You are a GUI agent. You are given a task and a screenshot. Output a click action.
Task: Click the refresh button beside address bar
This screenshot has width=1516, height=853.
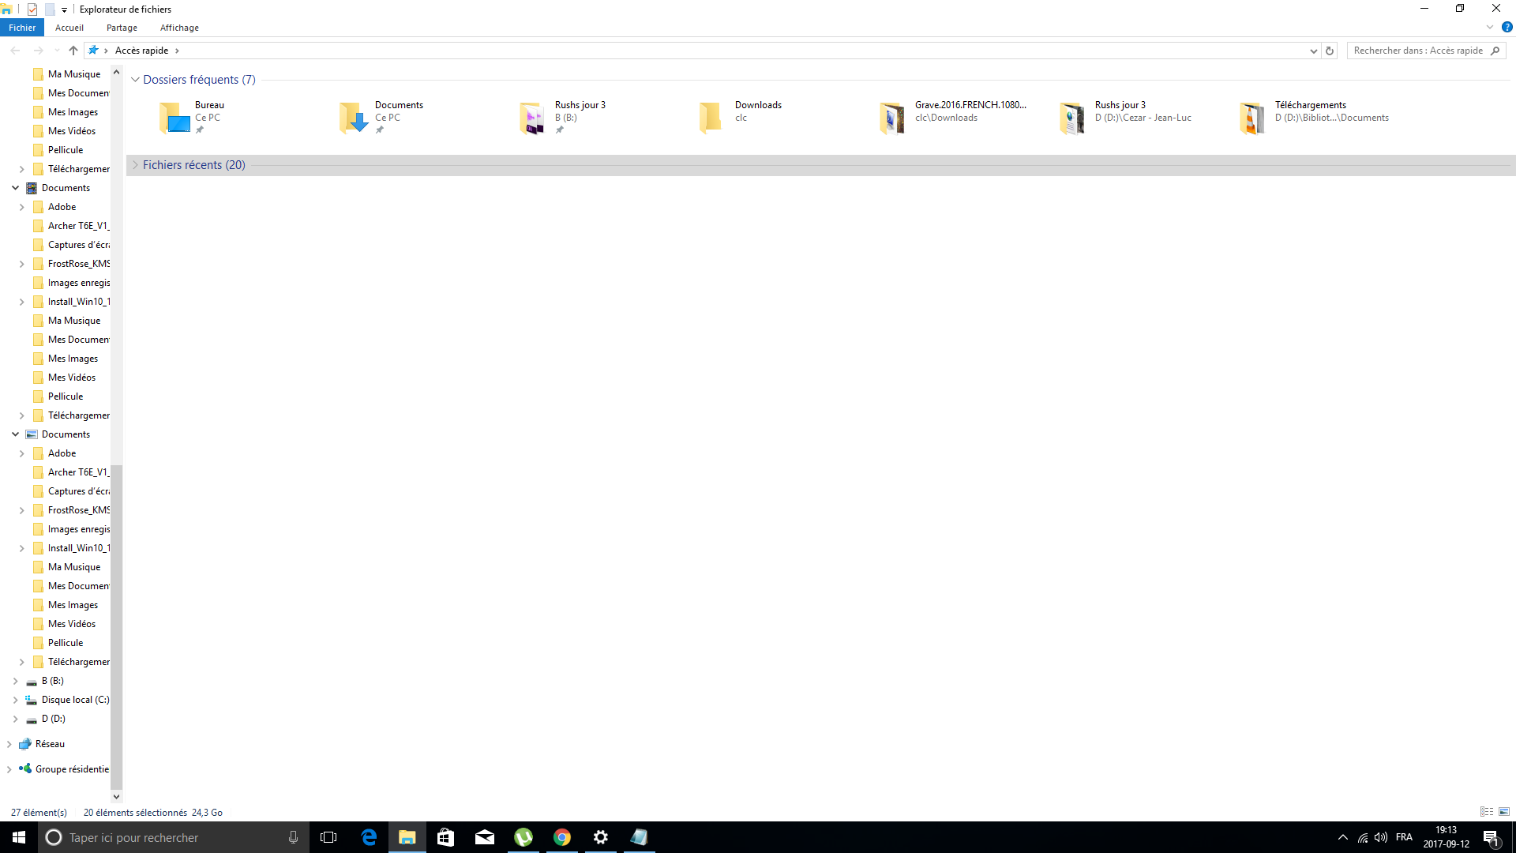[1330, 51]
